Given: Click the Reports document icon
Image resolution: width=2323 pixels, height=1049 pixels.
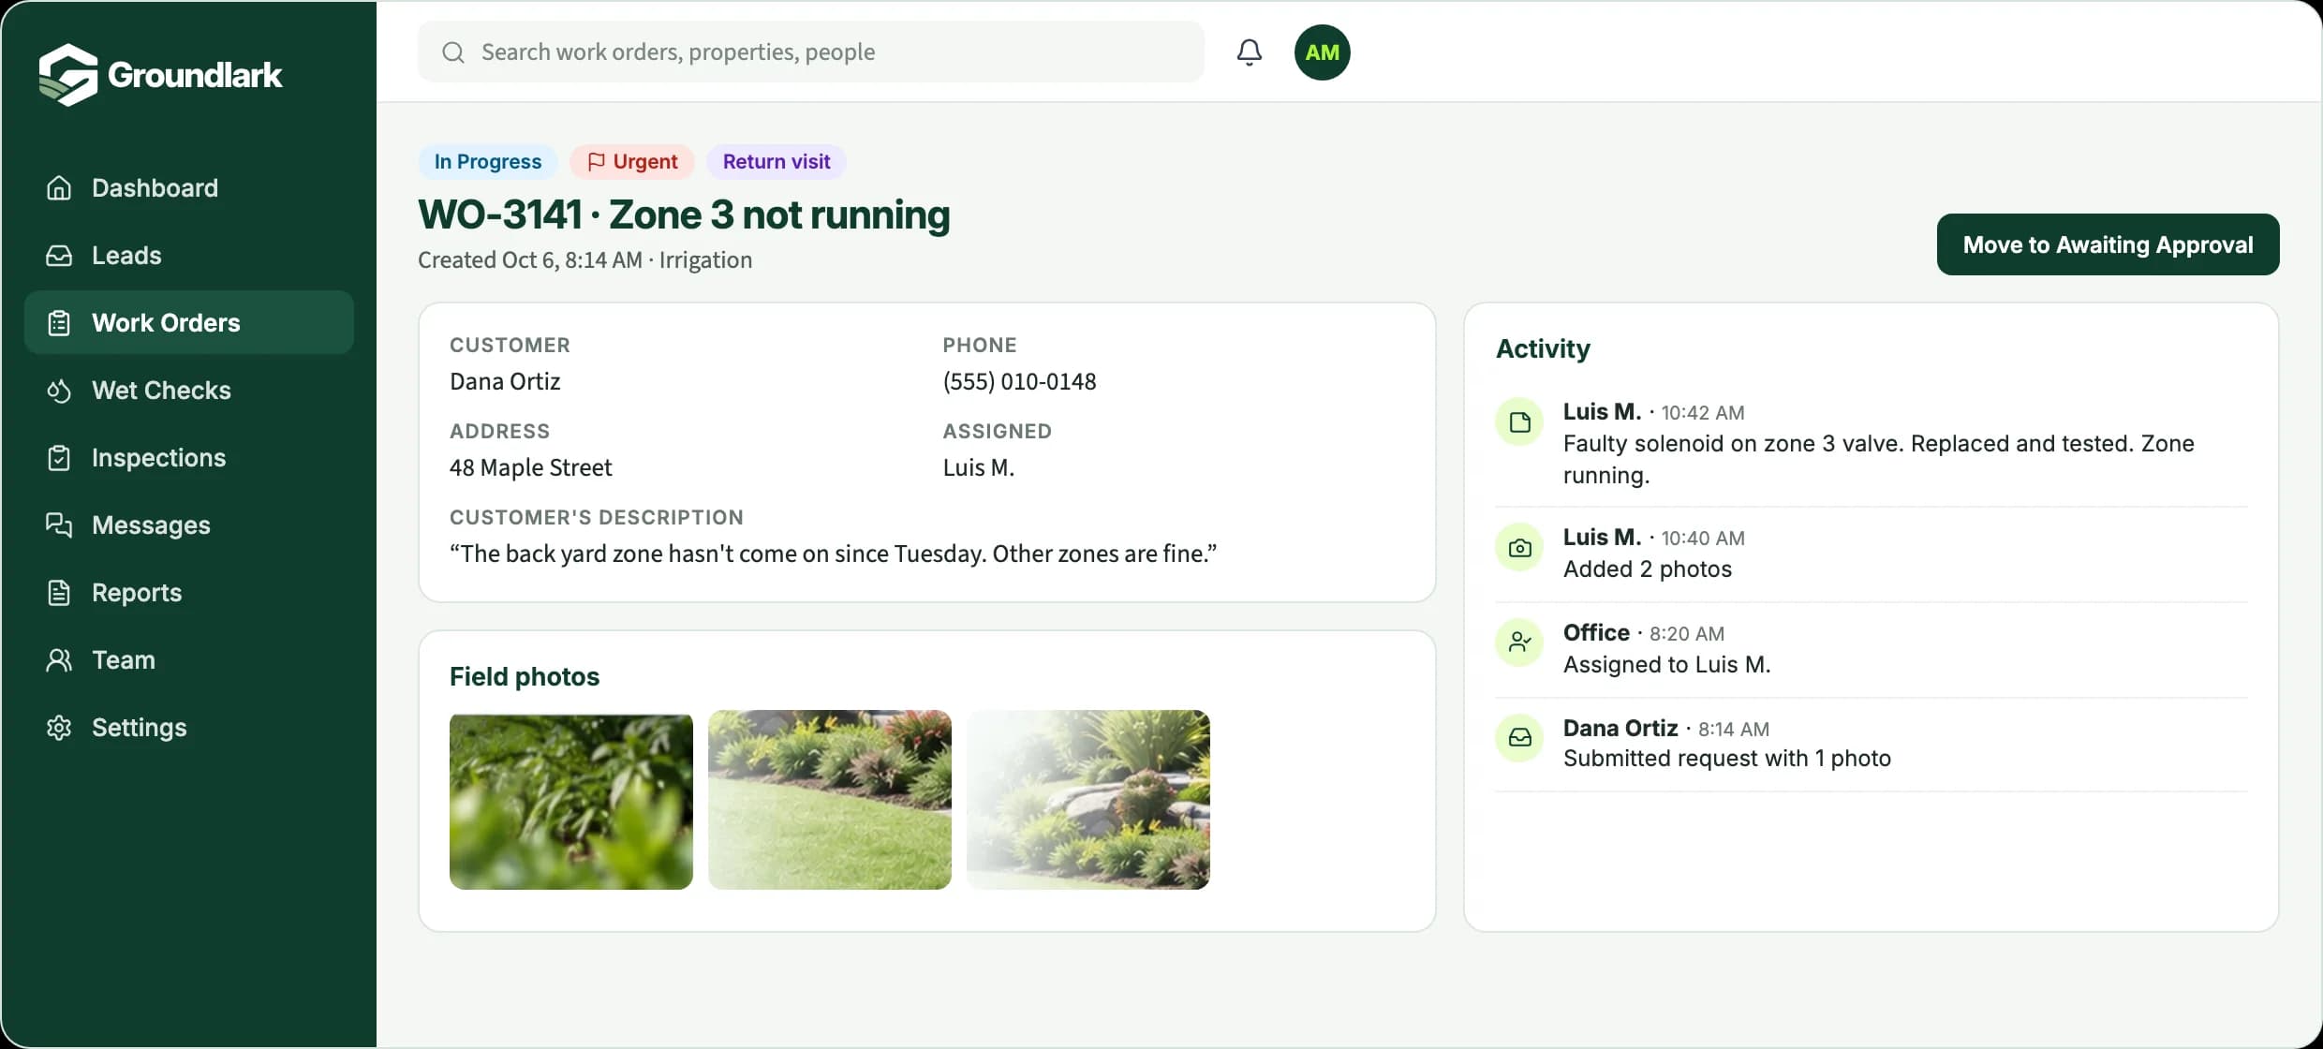Looking at the screenshot, I should point(59,593).
